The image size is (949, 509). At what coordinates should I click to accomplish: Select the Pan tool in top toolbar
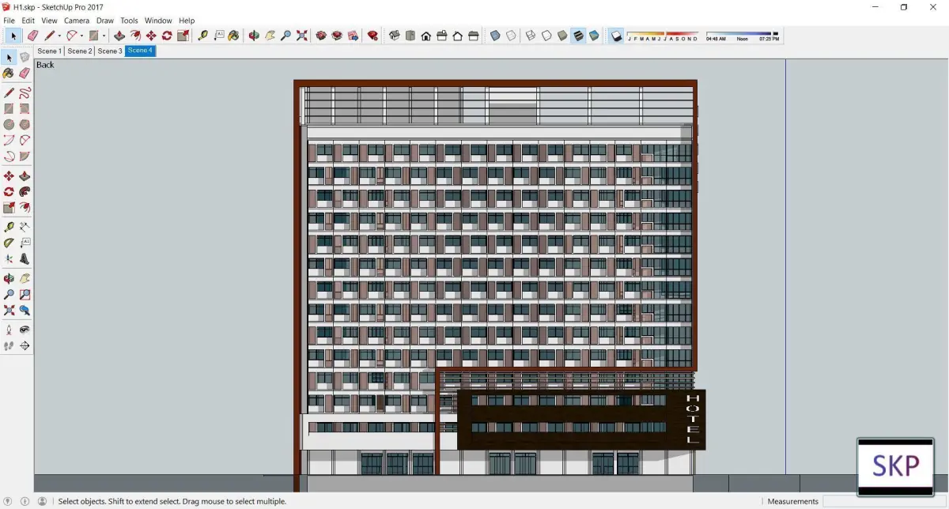click(270, 36)
